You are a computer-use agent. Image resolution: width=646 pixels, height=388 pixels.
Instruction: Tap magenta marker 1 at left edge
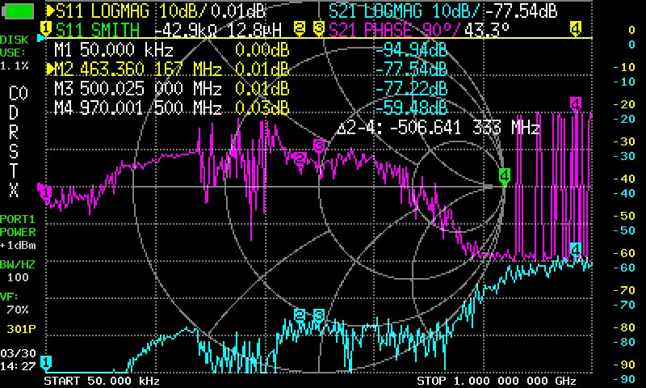click(45, 192)
